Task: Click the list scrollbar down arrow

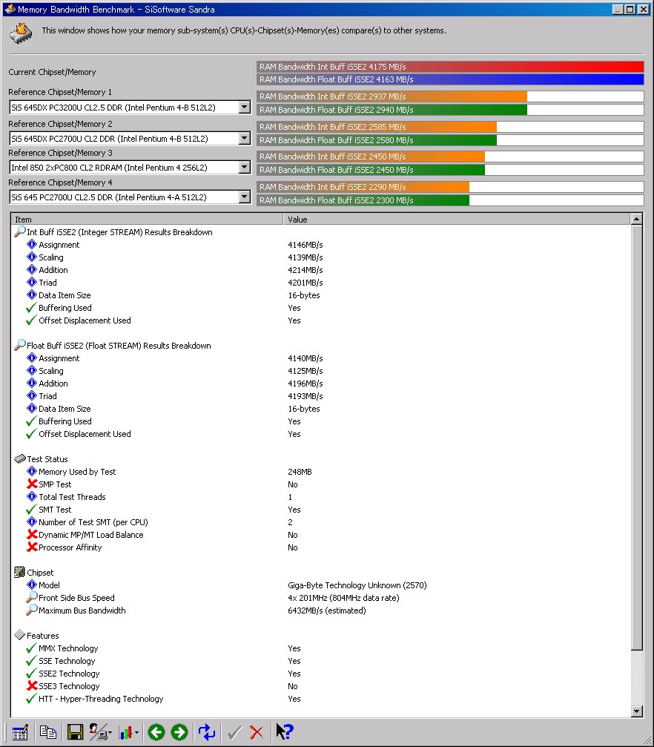Action: tap(636, 711)
